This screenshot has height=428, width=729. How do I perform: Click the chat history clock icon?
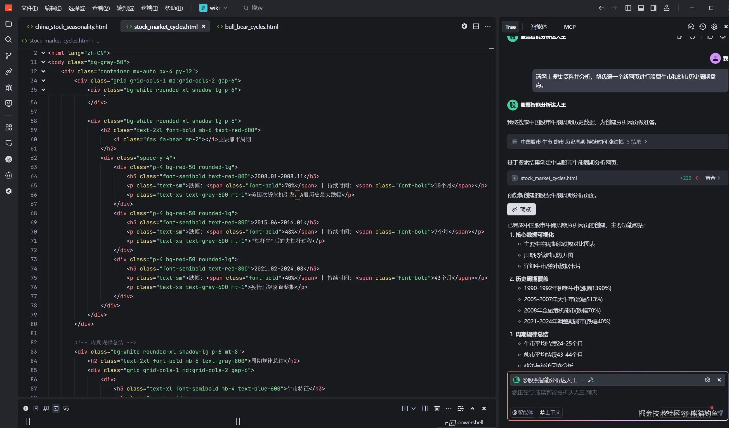[703, 27]
